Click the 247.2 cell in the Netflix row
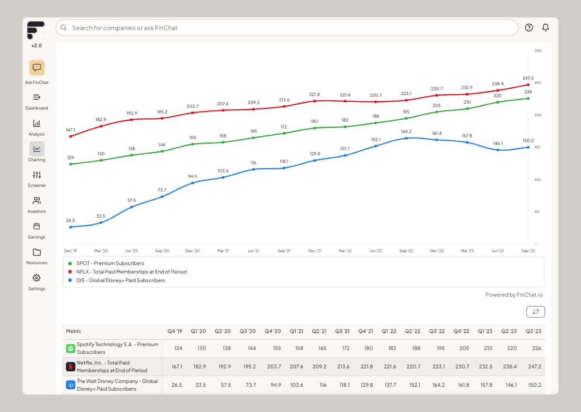The height and width of the screenshot is (412, 581). click(x=535, y=367)
